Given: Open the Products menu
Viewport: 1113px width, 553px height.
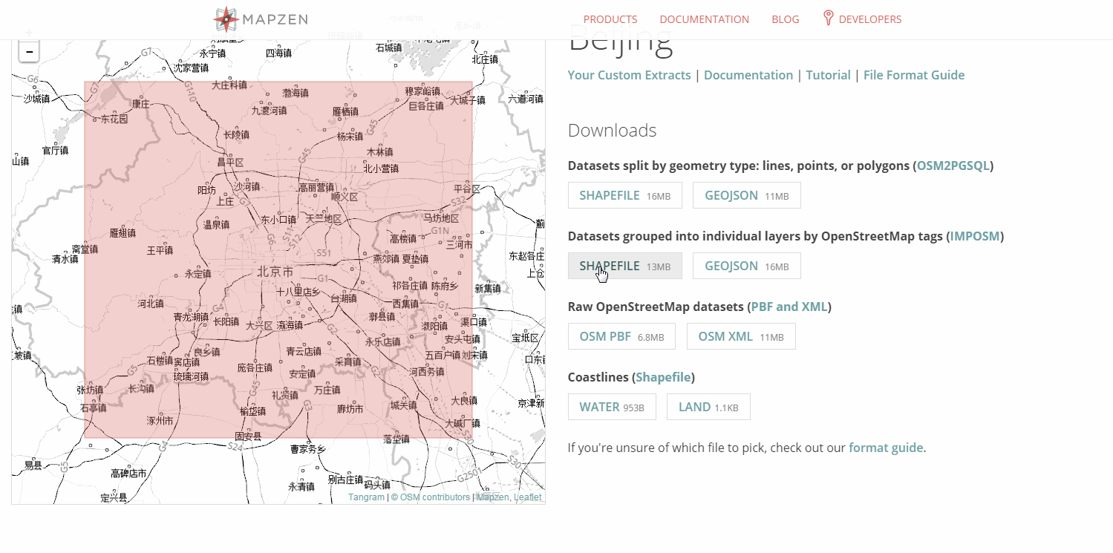Looking at the screenshot, I should click(610, 19).
